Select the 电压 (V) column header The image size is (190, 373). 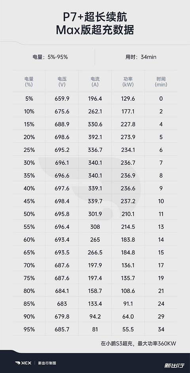pyautogui.click(x=62, y=82)
